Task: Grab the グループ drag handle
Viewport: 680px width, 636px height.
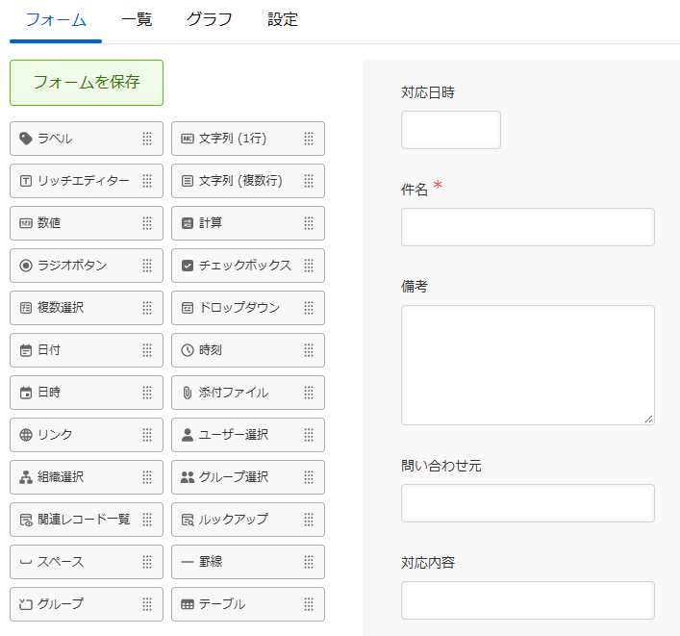Action: point(147,604)
